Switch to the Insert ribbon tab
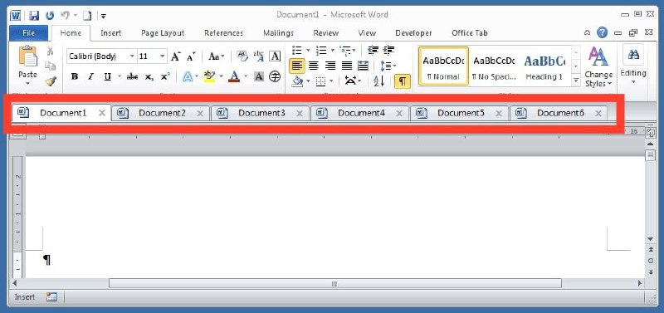The height and width of the screenshot is (313, 664). 111,33
